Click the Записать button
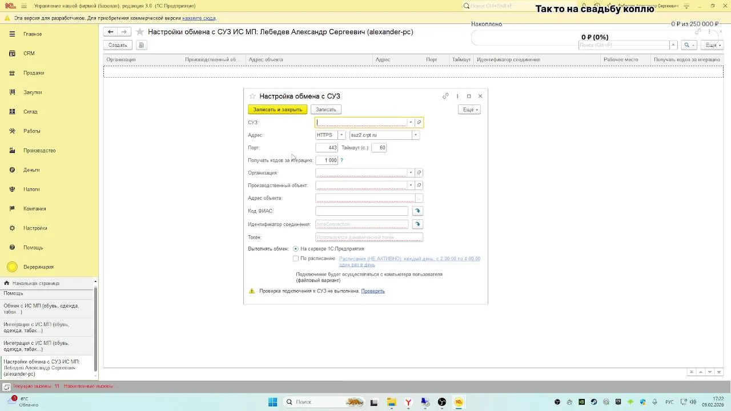The height and width of the screenshot is (411, 731). [326, 110]
